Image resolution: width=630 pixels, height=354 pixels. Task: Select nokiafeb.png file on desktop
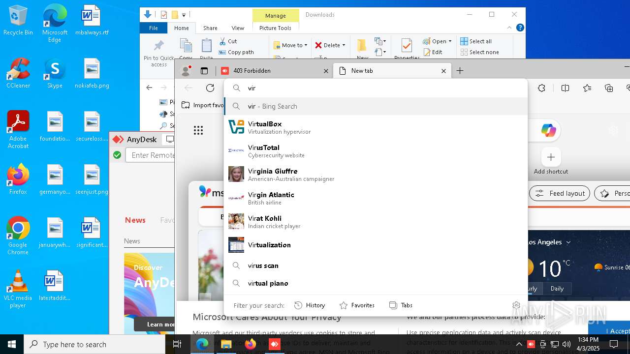(x=92, y=74)
